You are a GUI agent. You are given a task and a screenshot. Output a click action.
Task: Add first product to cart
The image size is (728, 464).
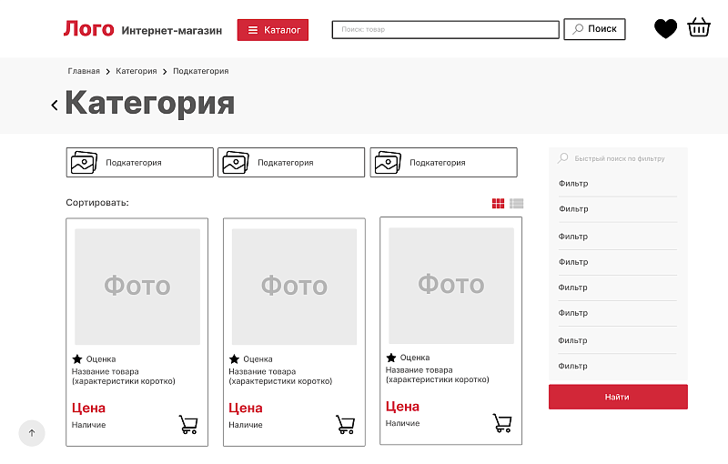pos(188,424)
